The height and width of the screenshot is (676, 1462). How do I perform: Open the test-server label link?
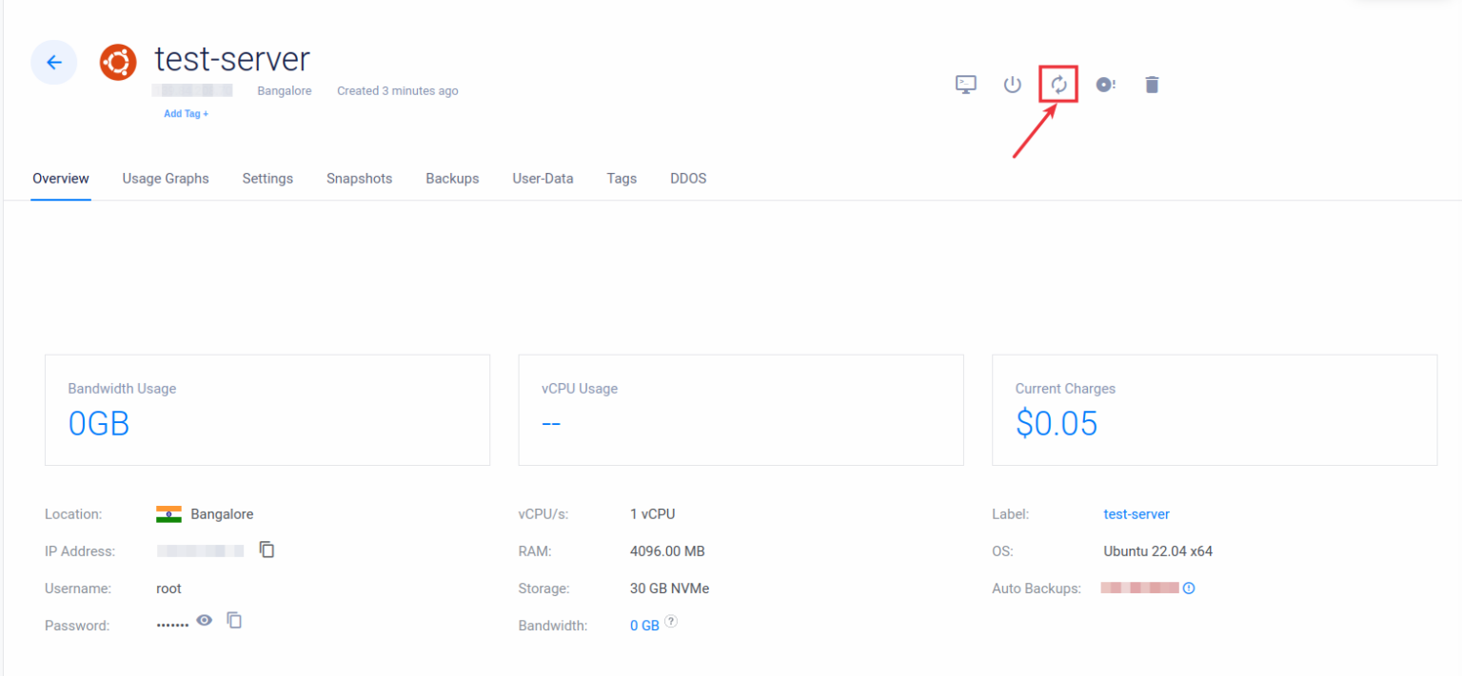(x=1136, y=513)
